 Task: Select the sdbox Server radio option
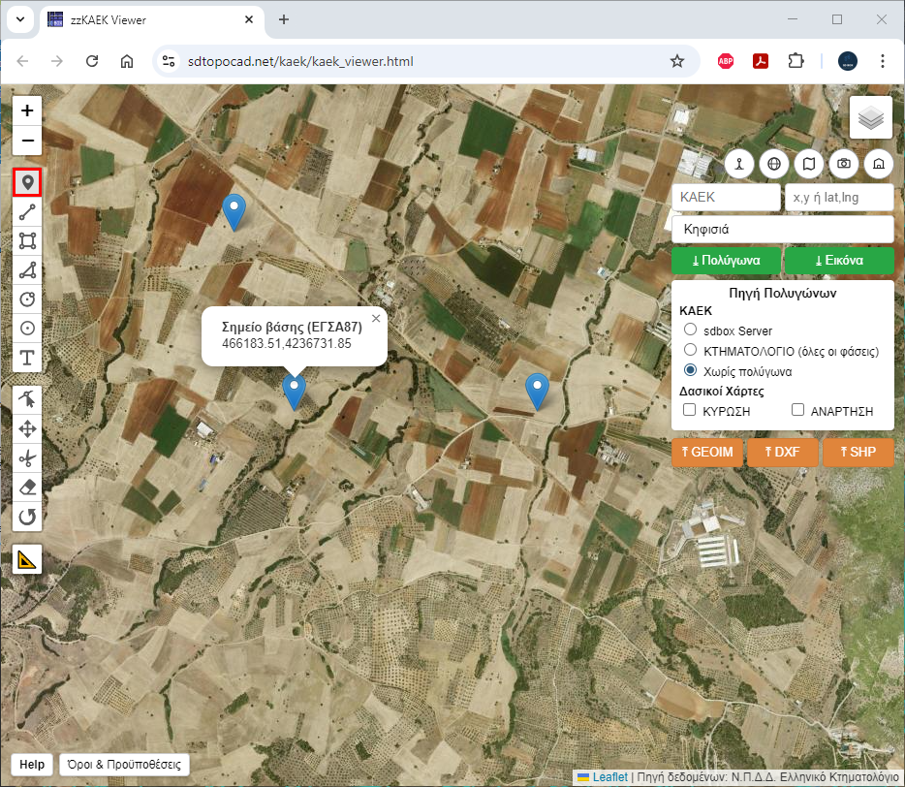[x=691, y=331]
